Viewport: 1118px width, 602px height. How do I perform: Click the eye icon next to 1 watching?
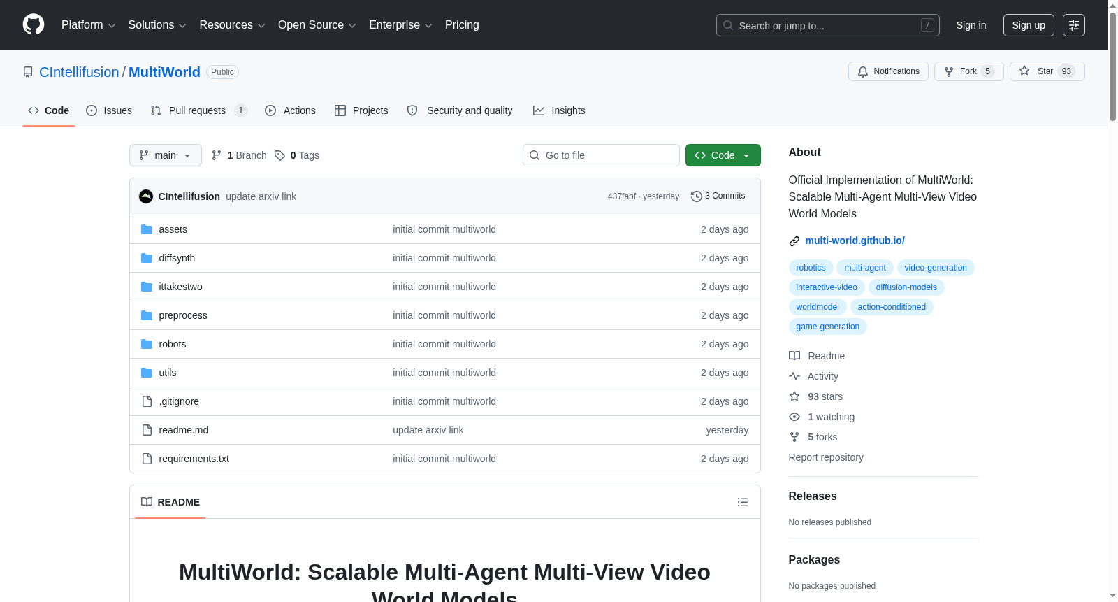pyautogui.click(x=794, y=417)
